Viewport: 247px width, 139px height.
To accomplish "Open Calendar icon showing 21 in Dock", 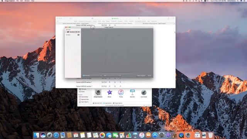I will tap(76, 135).
